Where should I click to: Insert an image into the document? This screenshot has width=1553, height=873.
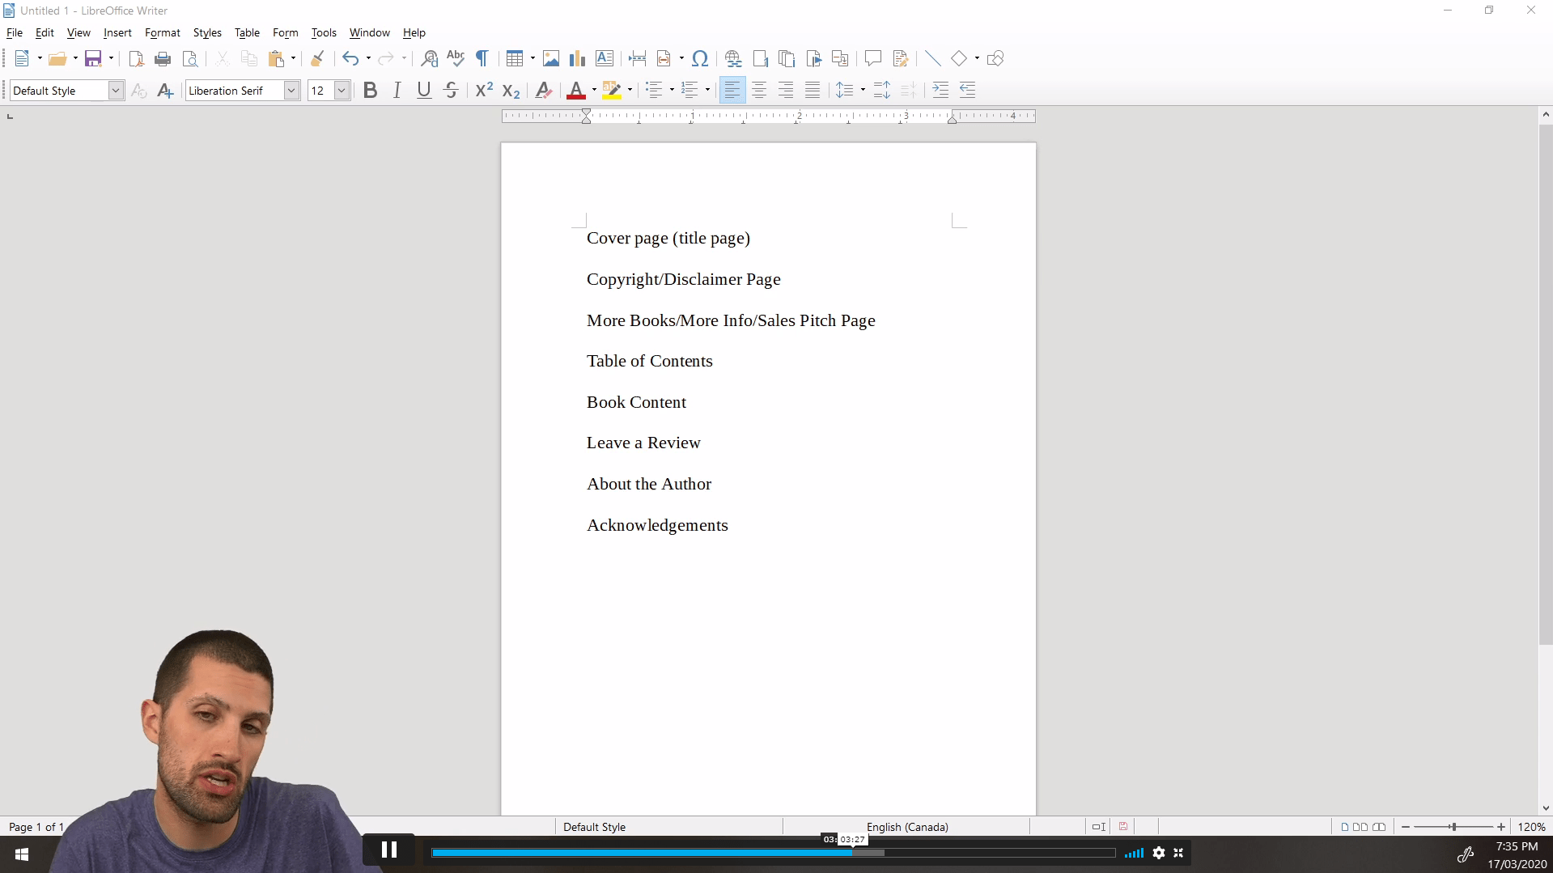(x=551, y=58)
